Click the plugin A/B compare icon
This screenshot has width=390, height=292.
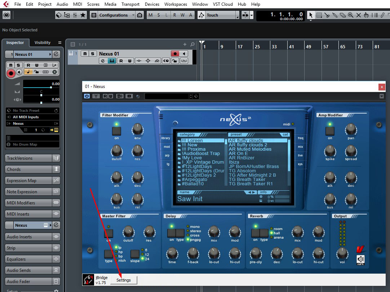point(120,96)
